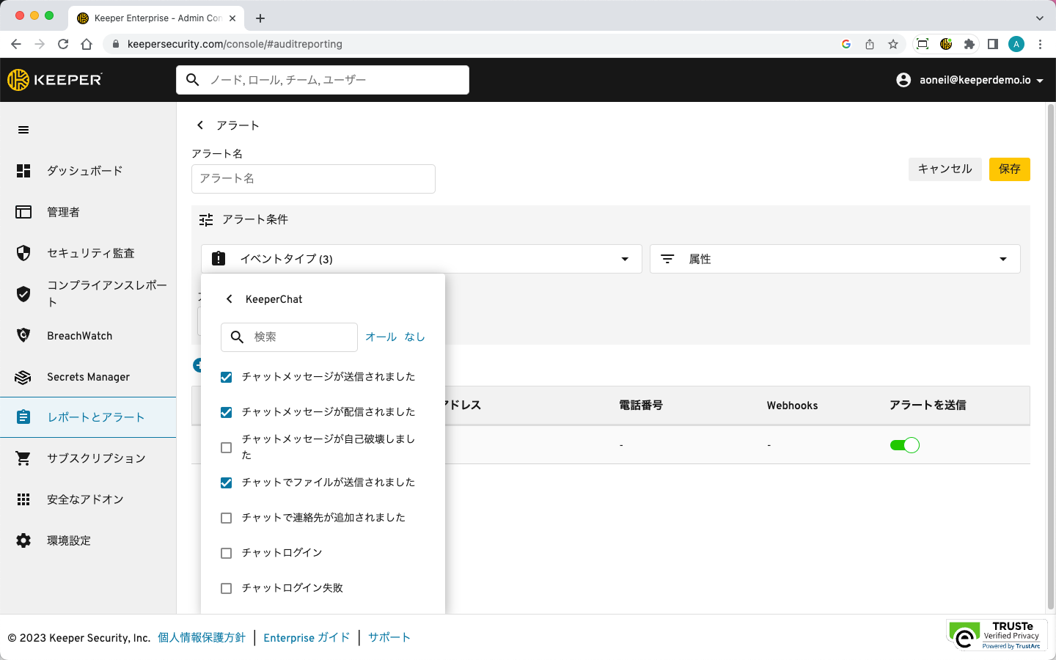
Task: Uncheck チャットメッセージが送信されました checkbox
Action: 227,377
